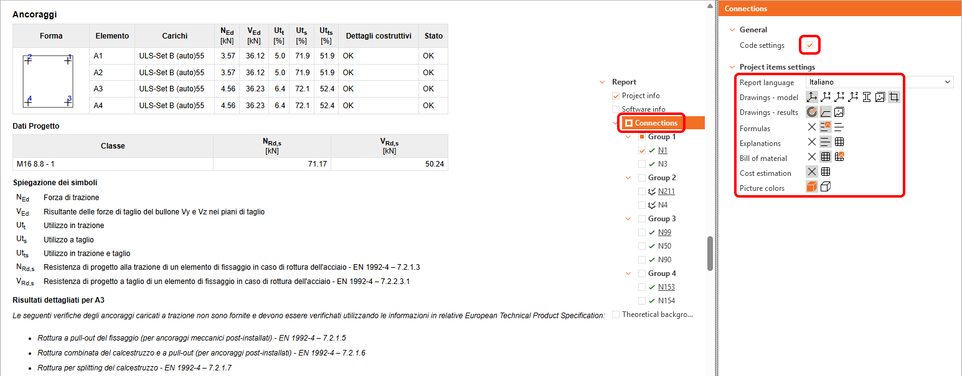Viewport: 962px width, 376px height.
Task: Toggle the Code settings checkbox
Action: pyautogui.click(x=809, y=45)
